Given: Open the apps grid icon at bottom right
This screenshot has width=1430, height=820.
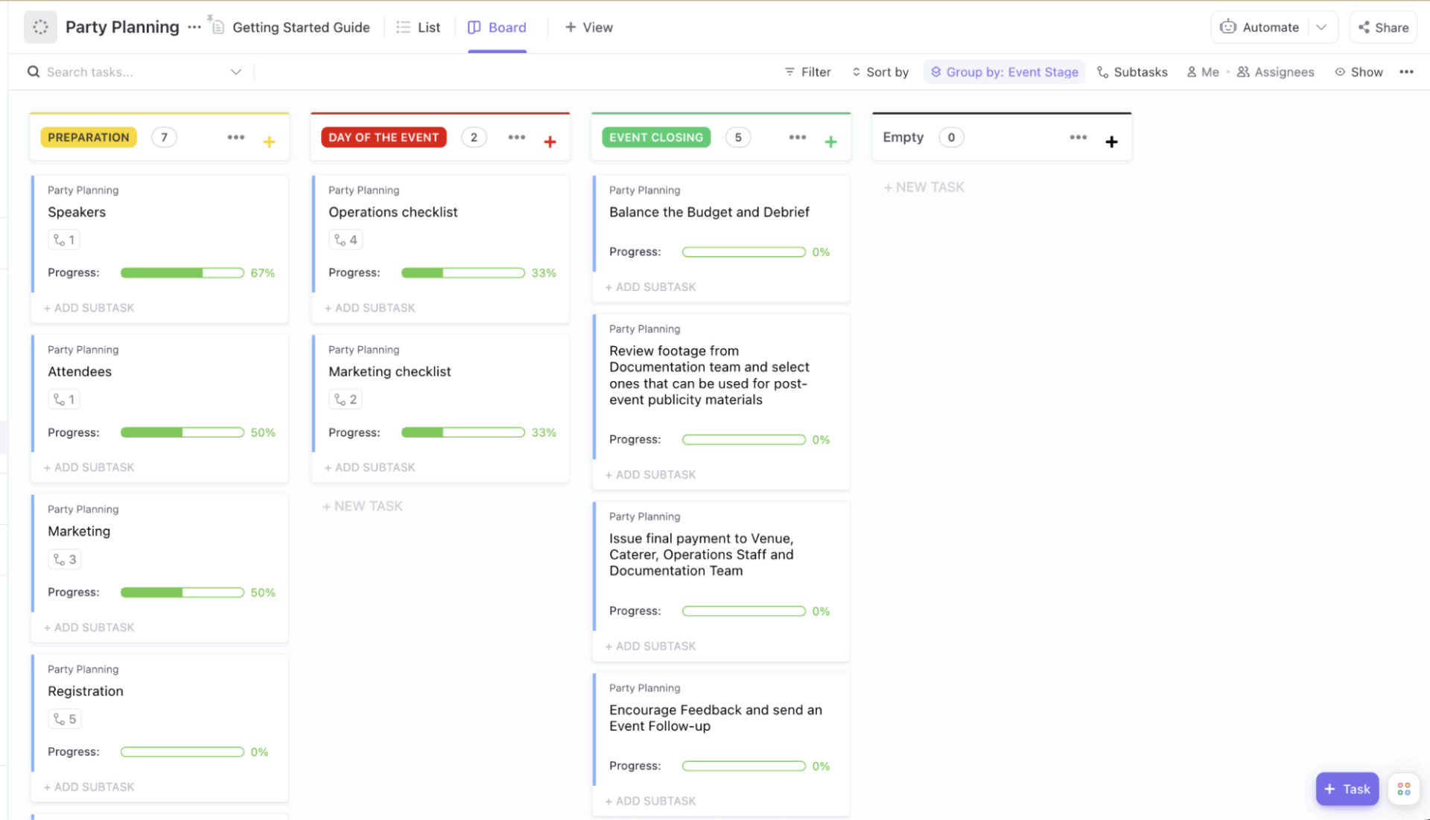Looking at the screenshot, I should point(1403,789).
